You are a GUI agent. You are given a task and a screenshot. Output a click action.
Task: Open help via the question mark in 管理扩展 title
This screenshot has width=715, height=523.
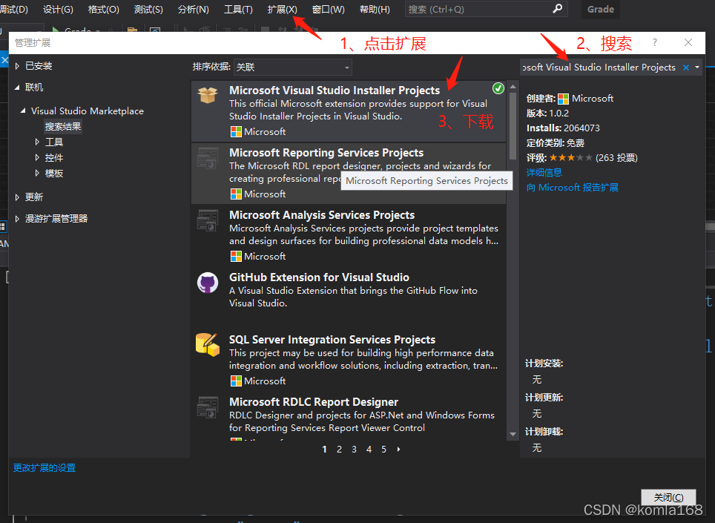pos(653,43)
